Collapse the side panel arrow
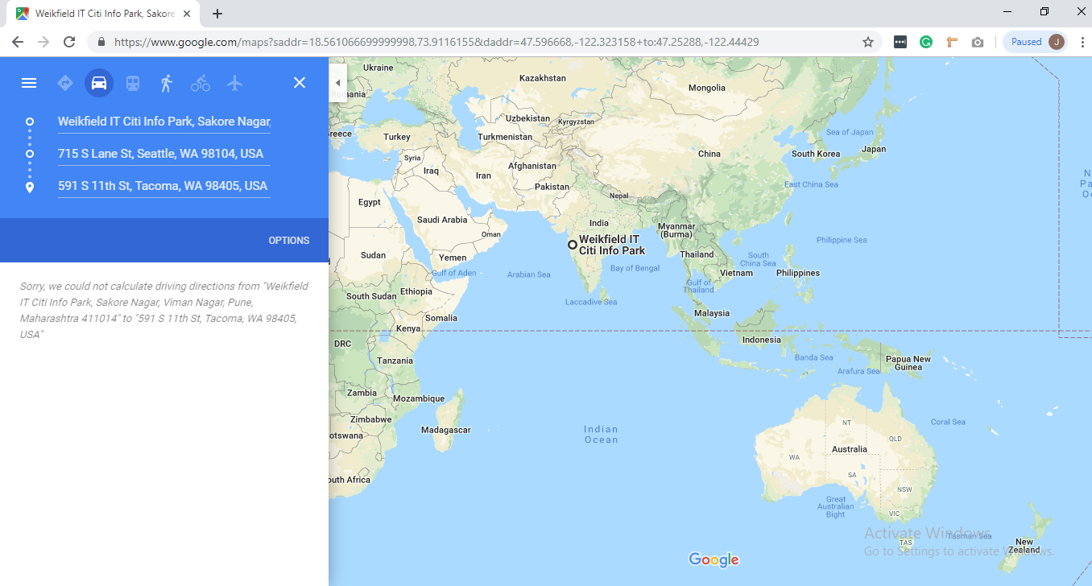The width and height of the screenshot is (1092, 586). coord(337,83)
